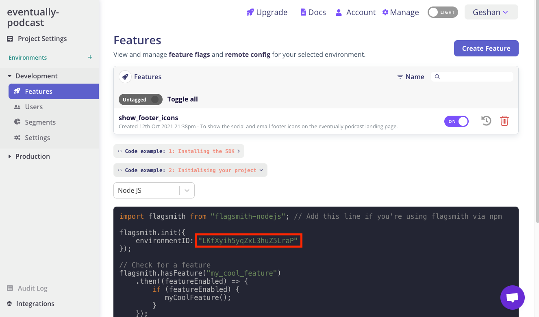This screenshot has height=317, width=539.
Task: View flag history via the clock-arrow icon
Action: (x=486, y=121)
